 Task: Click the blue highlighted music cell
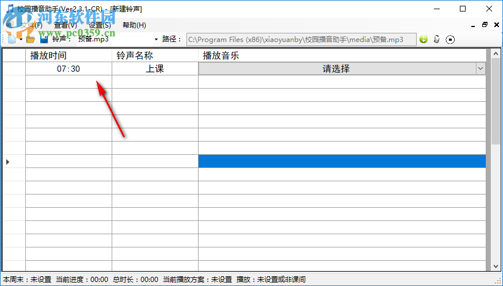pos(342,161)
